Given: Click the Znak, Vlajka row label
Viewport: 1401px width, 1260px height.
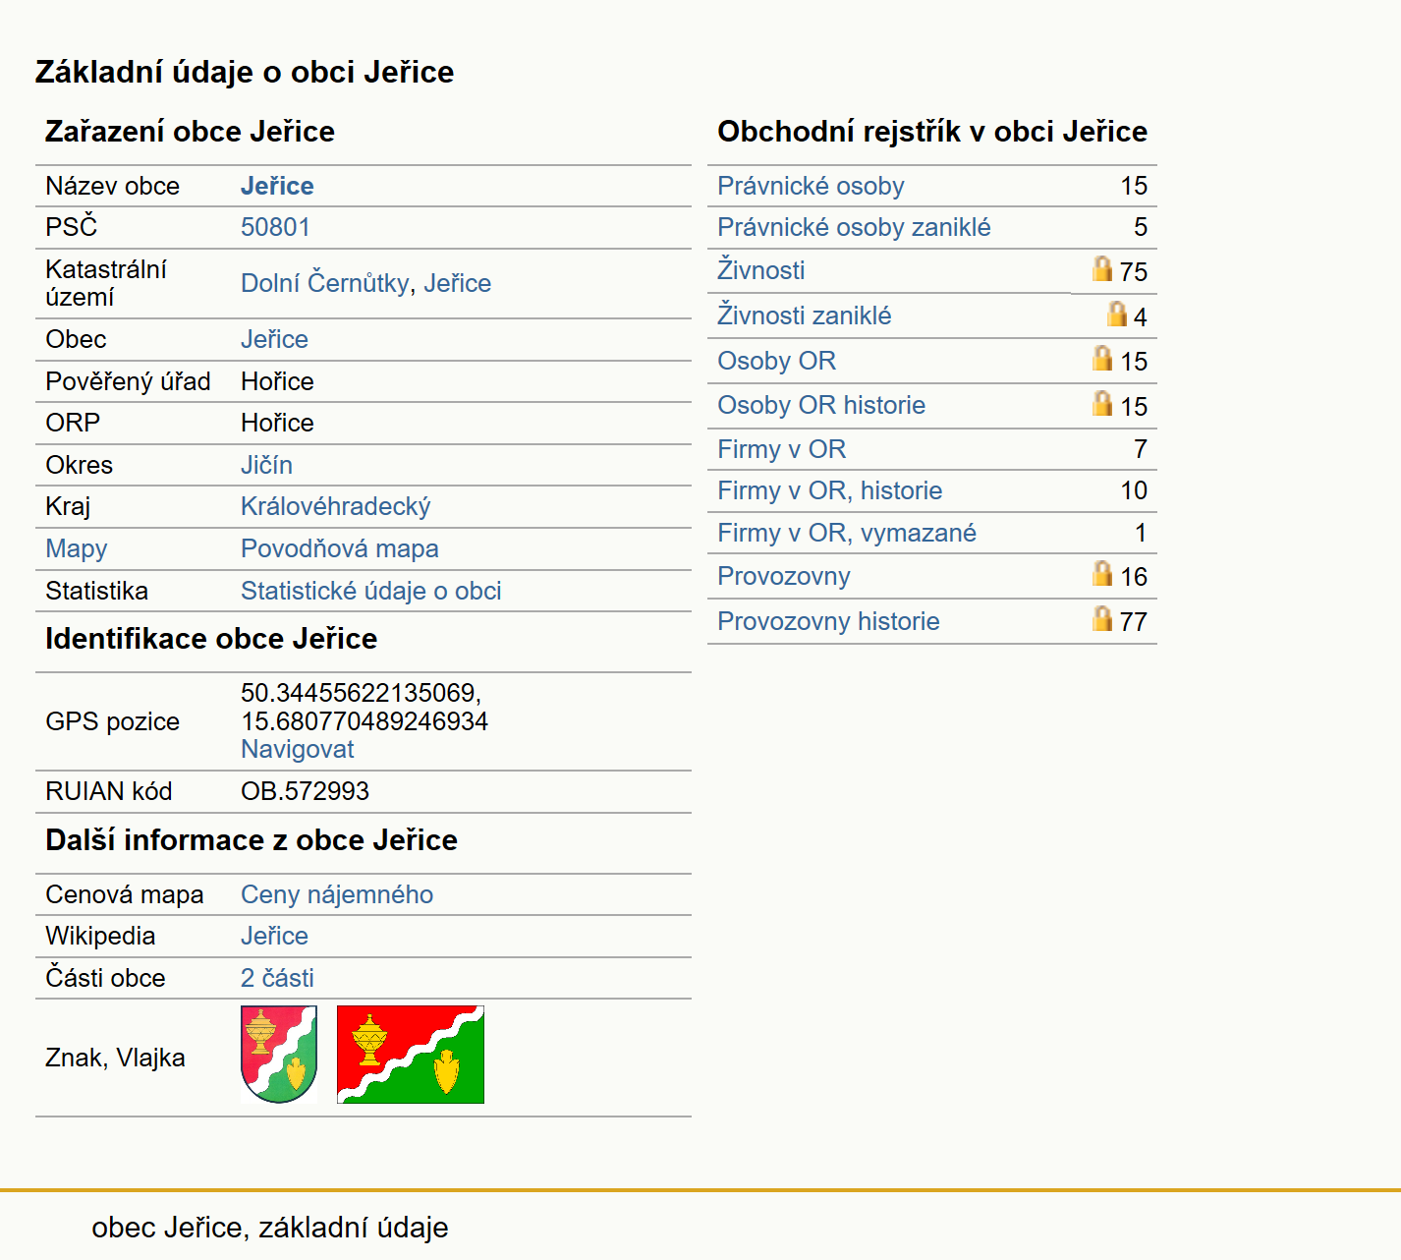Looking at the screenshot, I should [115, 1058].
